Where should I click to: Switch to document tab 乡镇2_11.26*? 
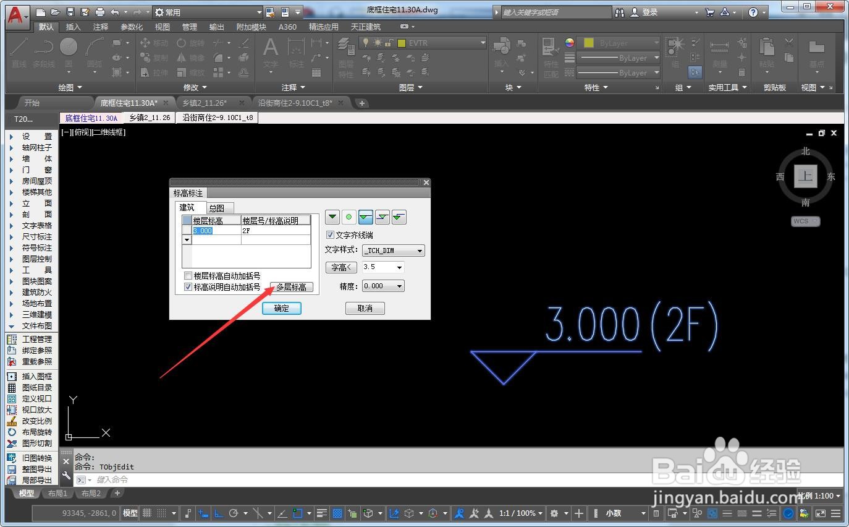pos(205,103)
